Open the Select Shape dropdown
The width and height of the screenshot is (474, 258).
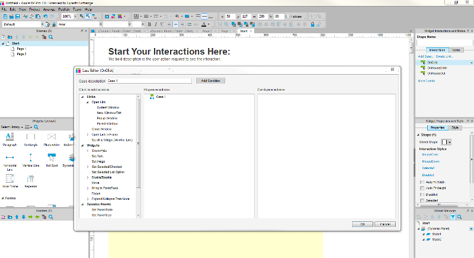(450, 142)
